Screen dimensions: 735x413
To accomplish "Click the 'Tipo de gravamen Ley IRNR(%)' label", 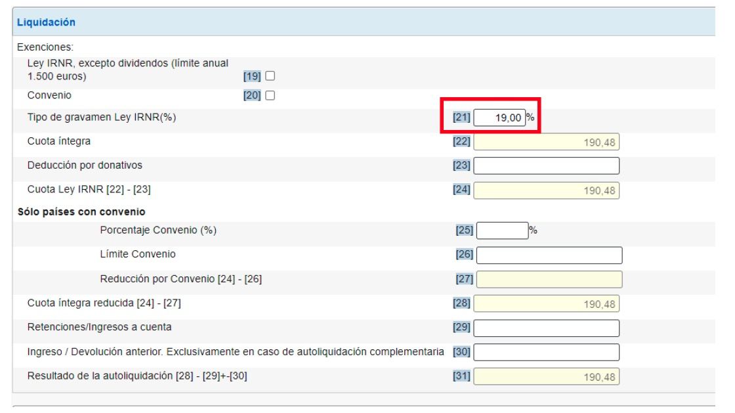I will coord(102,118).
